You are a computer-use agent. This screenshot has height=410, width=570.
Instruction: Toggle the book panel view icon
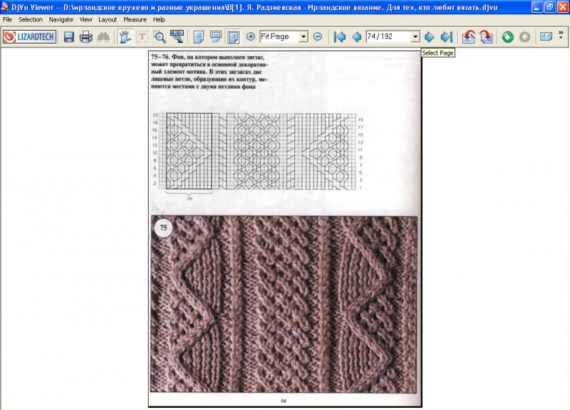[x=546, y=37]
